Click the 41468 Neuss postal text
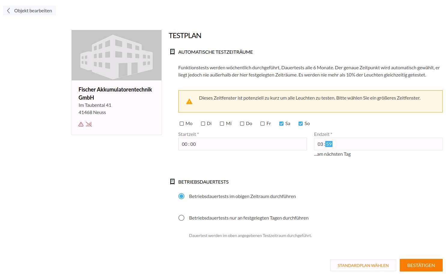446x276 pixels. (92, 112)
